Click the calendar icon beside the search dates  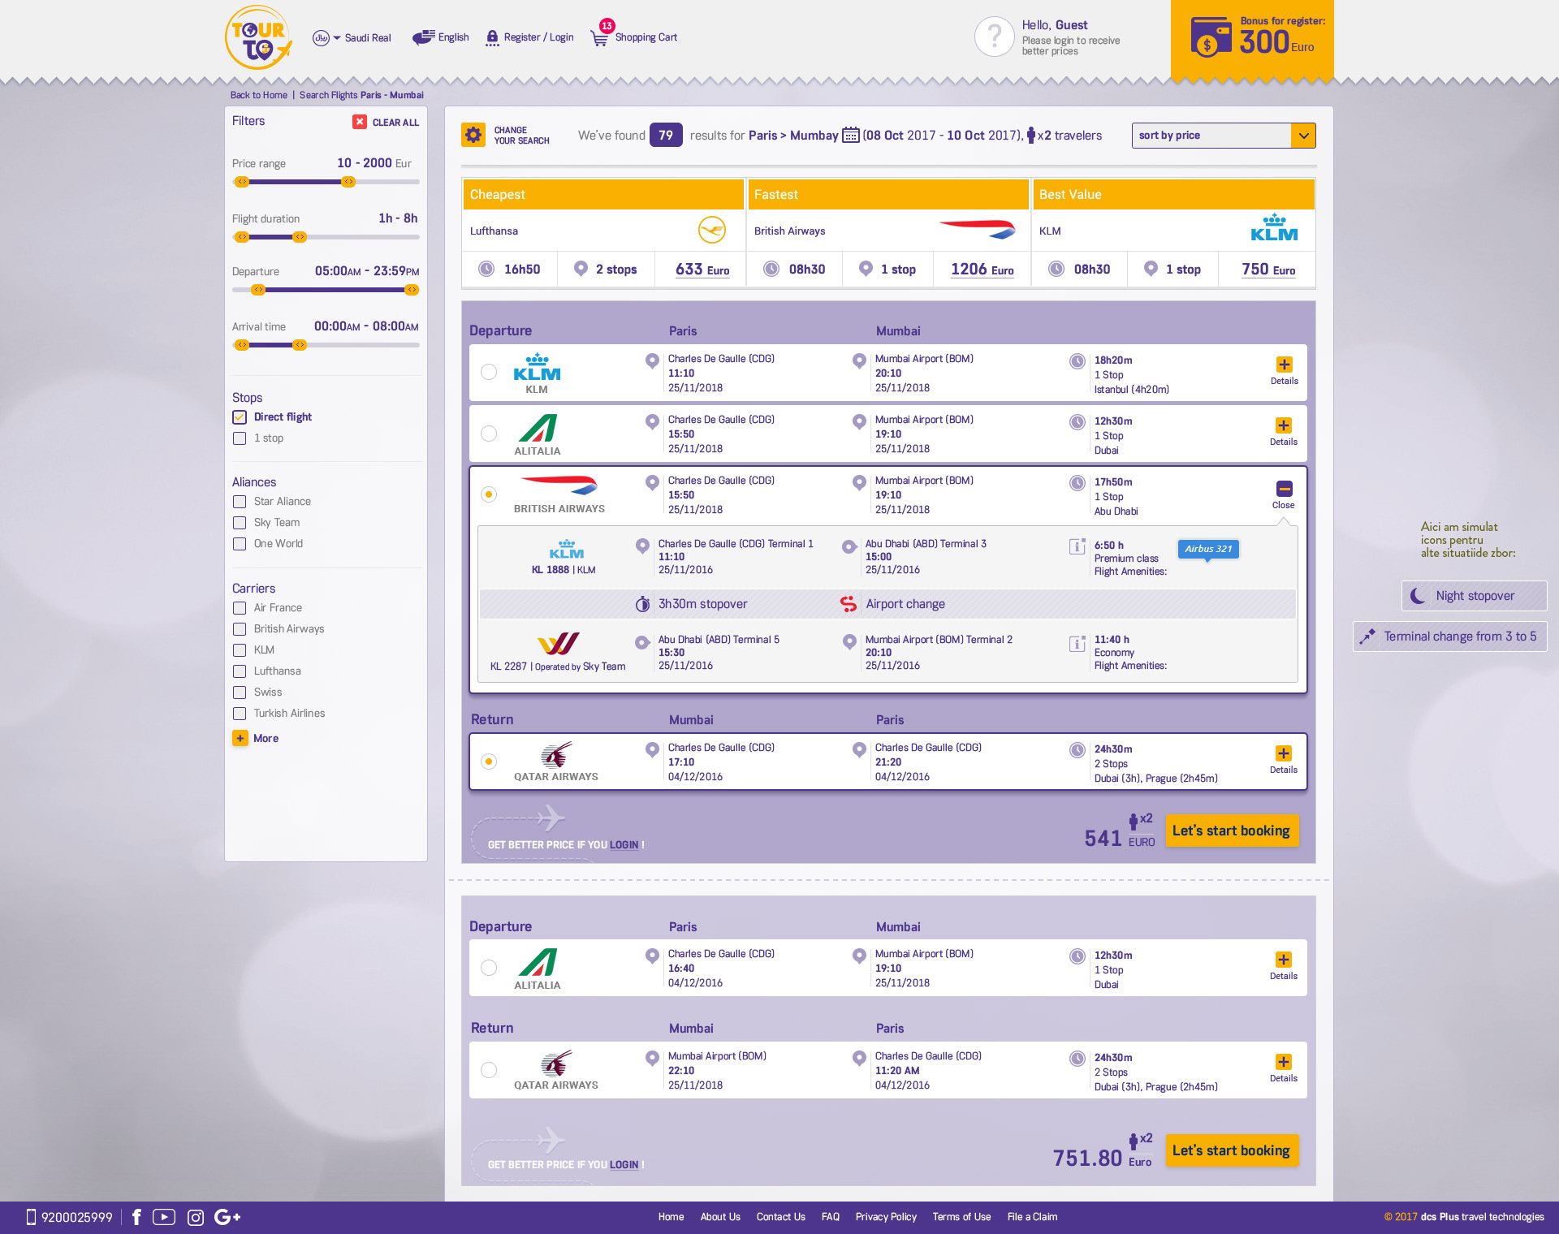pyautogui.click(x=850, y=135)
